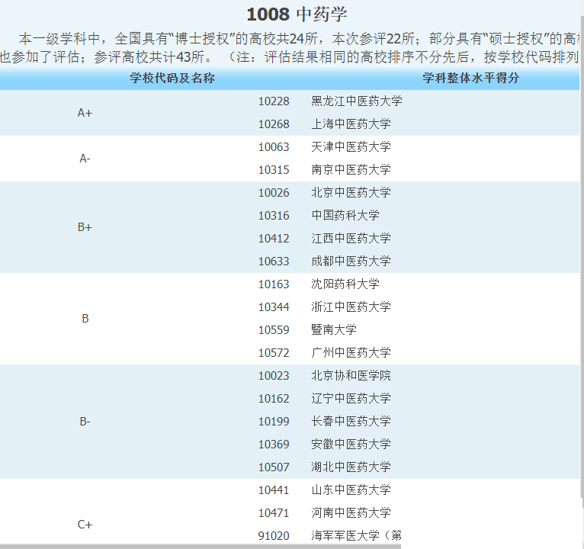Click on 中国药科大学

(x=345, y=216)
